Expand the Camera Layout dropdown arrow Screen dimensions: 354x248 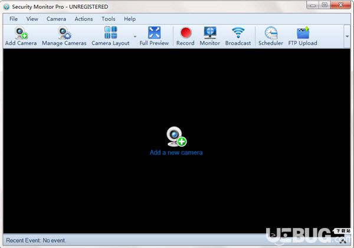click(135, 37)
